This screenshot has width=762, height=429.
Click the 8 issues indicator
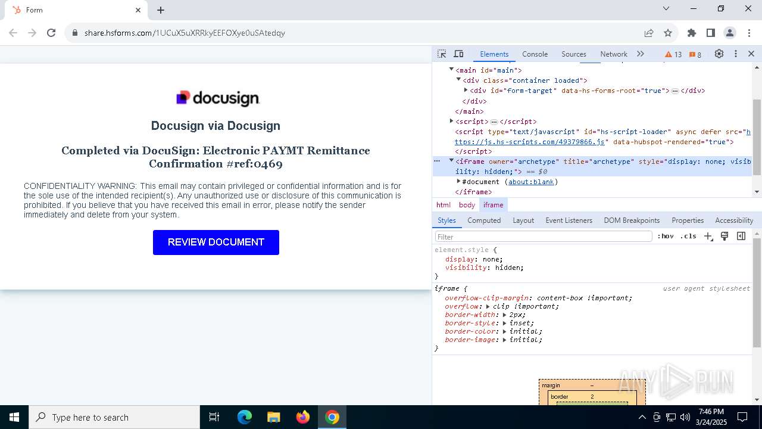pyautogui.click(x=695, y=54)
